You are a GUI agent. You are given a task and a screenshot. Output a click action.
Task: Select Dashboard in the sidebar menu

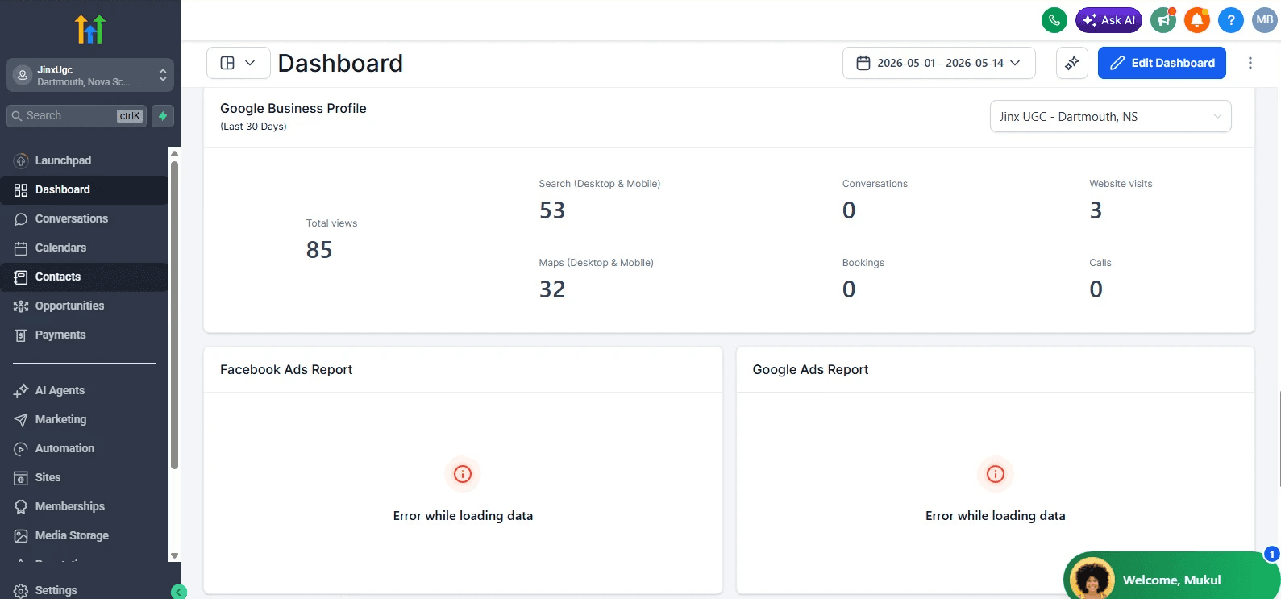(x=85, y=189)
